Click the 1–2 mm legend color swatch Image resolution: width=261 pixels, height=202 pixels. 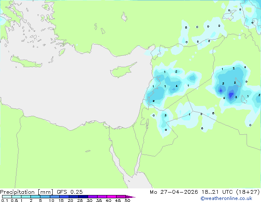[26, 197]
